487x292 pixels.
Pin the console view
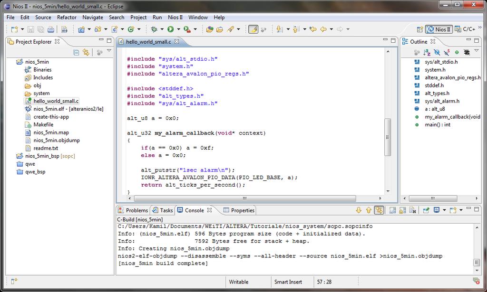click(426, 210)
